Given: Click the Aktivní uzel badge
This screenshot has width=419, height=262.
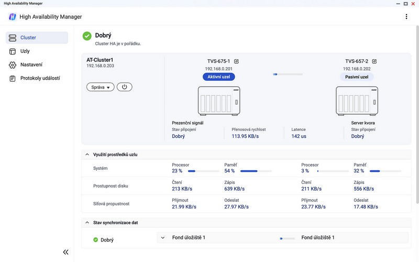Looking at the screenshot, I should tap(218, 77).
